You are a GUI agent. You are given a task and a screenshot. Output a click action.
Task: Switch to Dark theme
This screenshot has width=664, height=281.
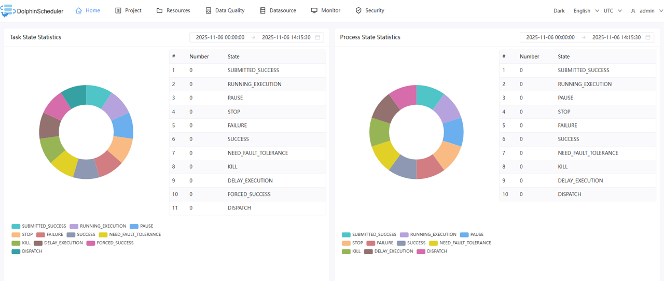pos(559,11)
